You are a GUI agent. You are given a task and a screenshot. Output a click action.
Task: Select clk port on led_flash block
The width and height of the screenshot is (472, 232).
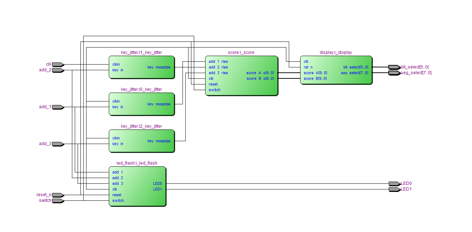115,189
